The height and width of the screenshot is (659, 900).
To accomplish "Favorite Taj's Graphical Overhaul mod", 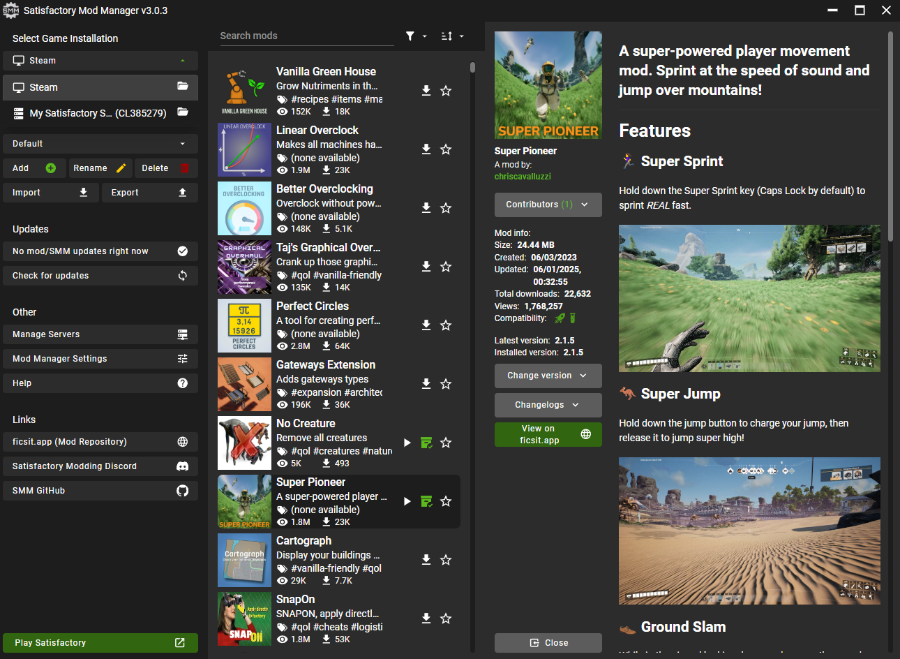I will coord(447,267).
